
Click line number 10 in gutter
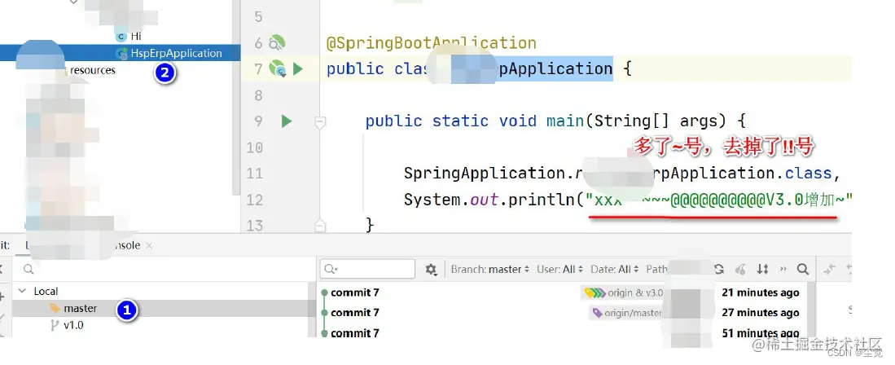254,148
